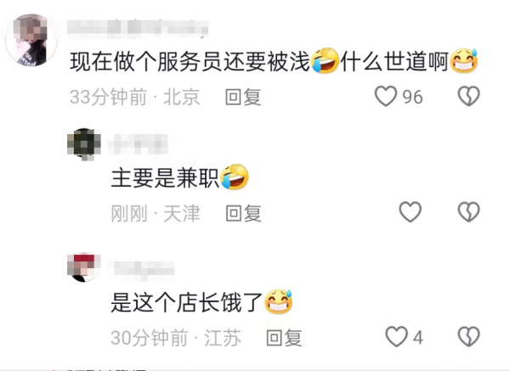Tap the 96 like count
This screenshot has height=371, width=510.
pyautogui.click(x=412, y=97)
